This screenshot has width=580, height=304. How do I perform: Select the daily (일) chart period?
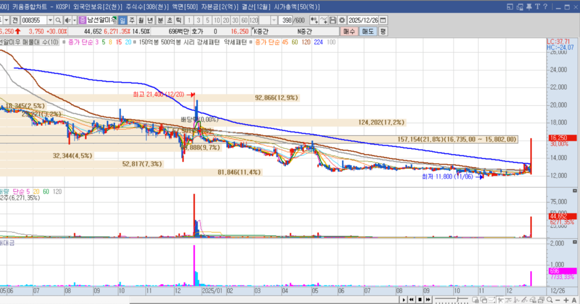pyautogui.click(x=122, y=20)
